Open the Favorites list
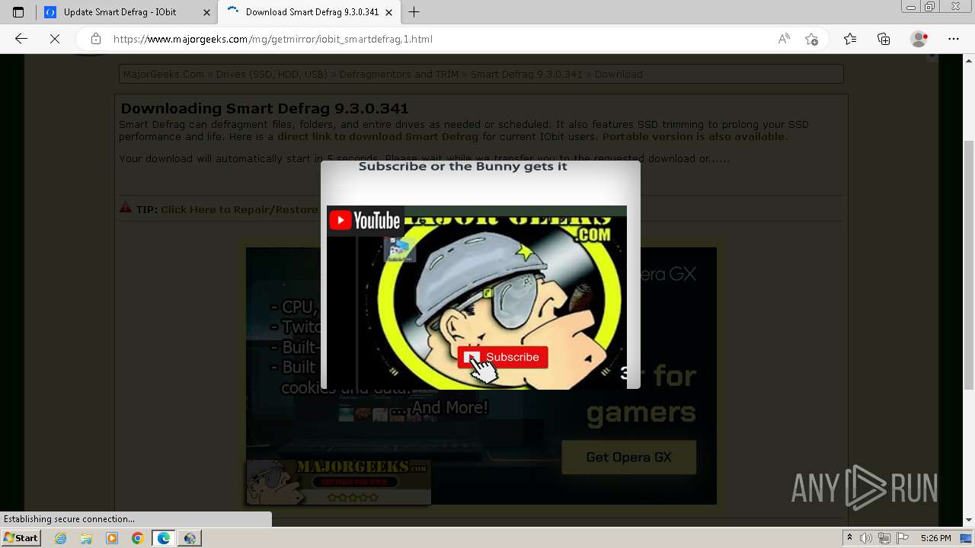This screenshot has width=975, height=548. (x=850, y=39)
